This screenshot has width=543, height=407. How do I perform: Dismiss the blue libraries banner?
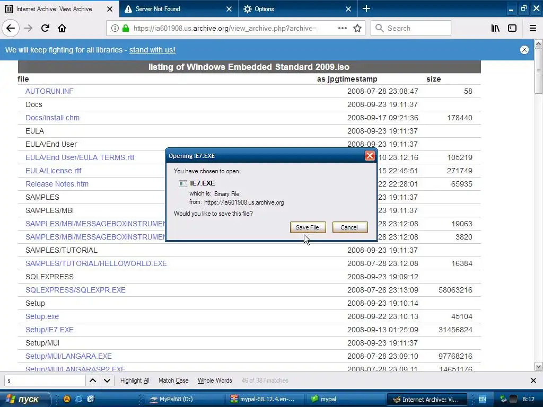coord(524,50)
